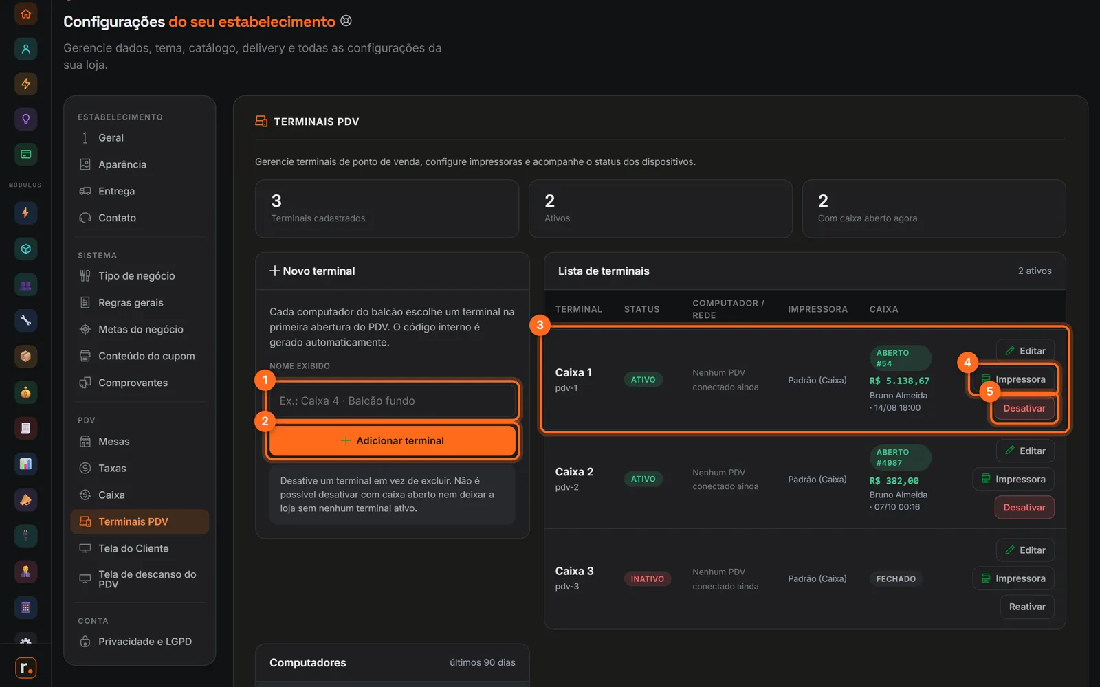The image size is (1100, 687).
Task: Click the Com caixa aberto agora card
Action: [x=934, y=209]
